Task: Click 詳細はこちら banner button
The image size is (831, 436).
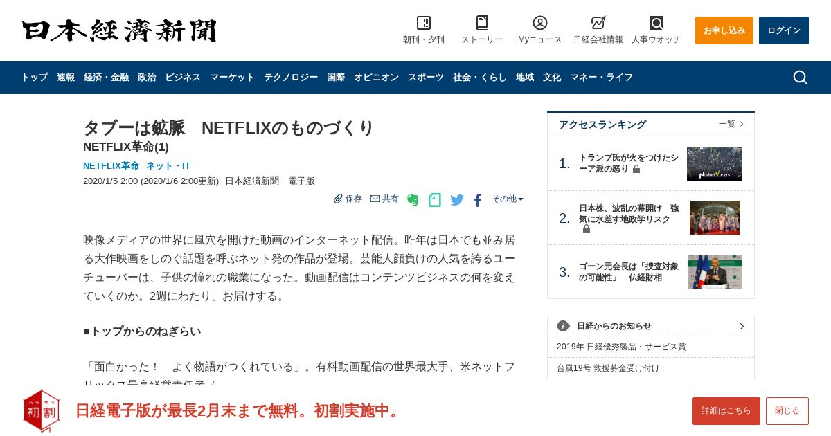Action: (x=726, y=411)
